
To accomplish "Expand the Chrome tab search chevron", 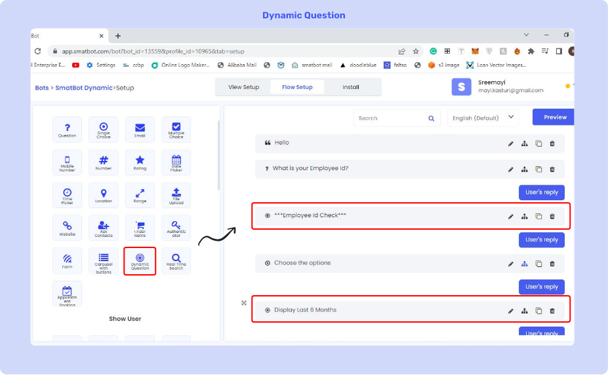I will tap(527, 34).
